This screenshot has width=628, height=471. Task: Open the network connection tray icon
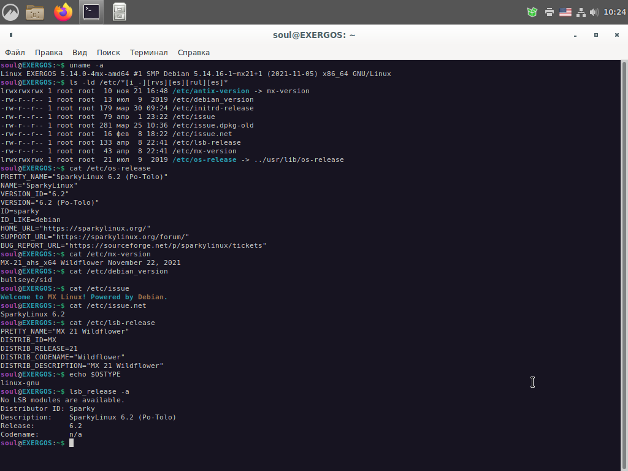(x=581, y=12)
